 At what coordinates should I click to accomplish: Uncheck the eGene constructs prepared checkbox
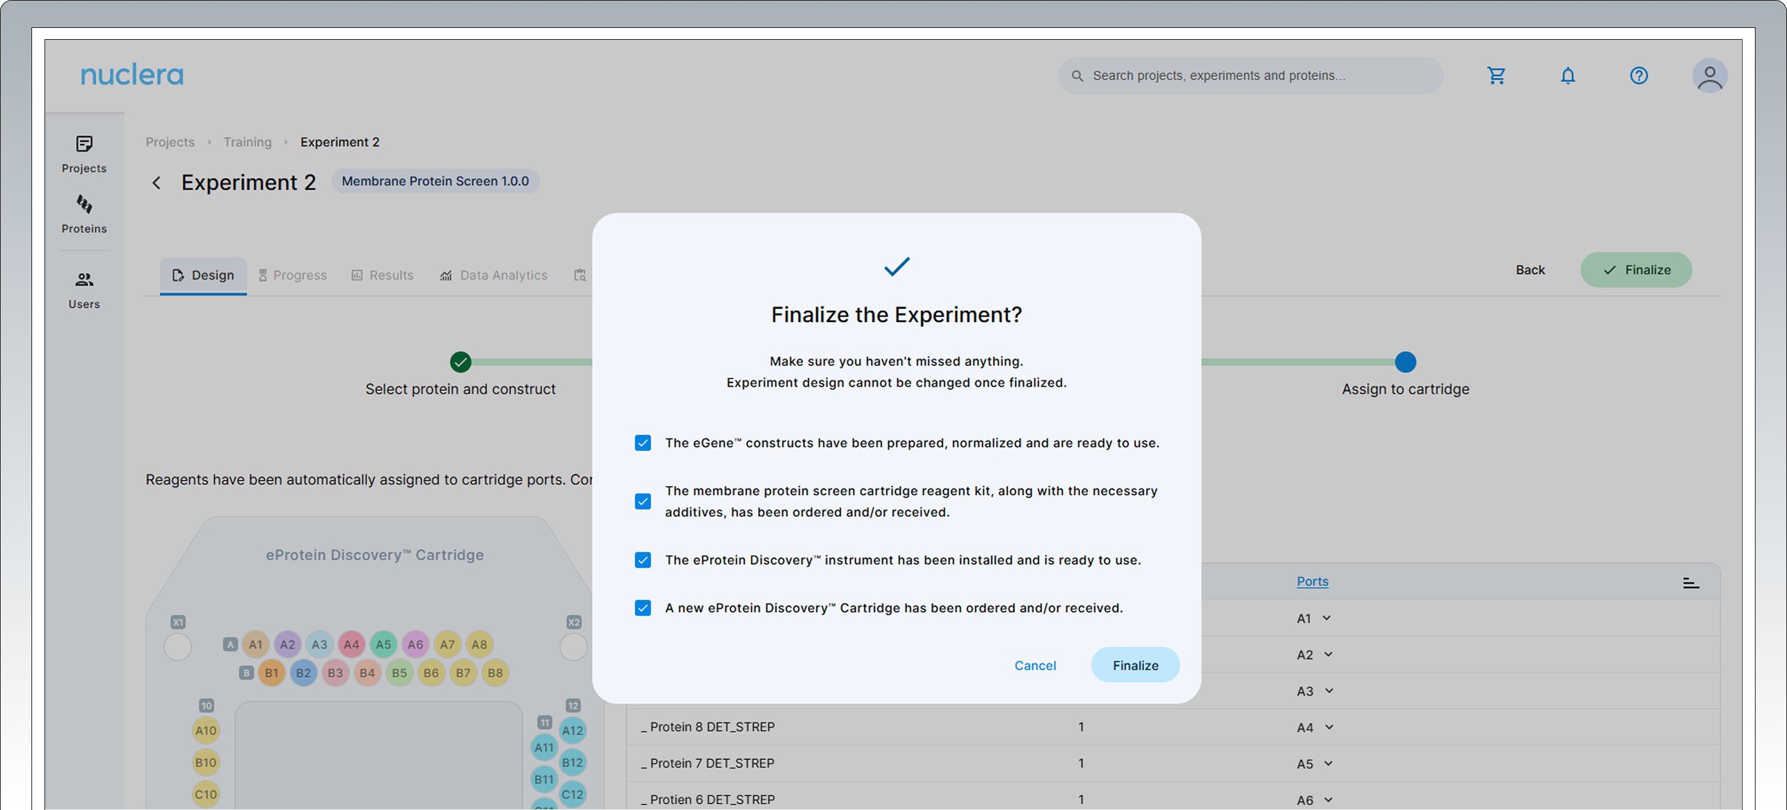click(642, 443)
